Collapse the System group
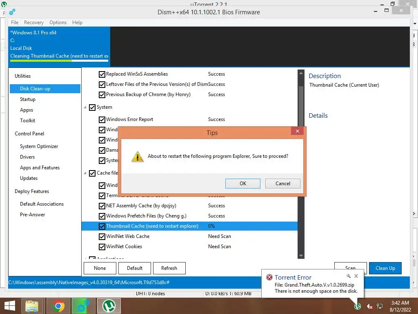The width and height of the screenshot is (418, 314). click(x=85, y=108)
